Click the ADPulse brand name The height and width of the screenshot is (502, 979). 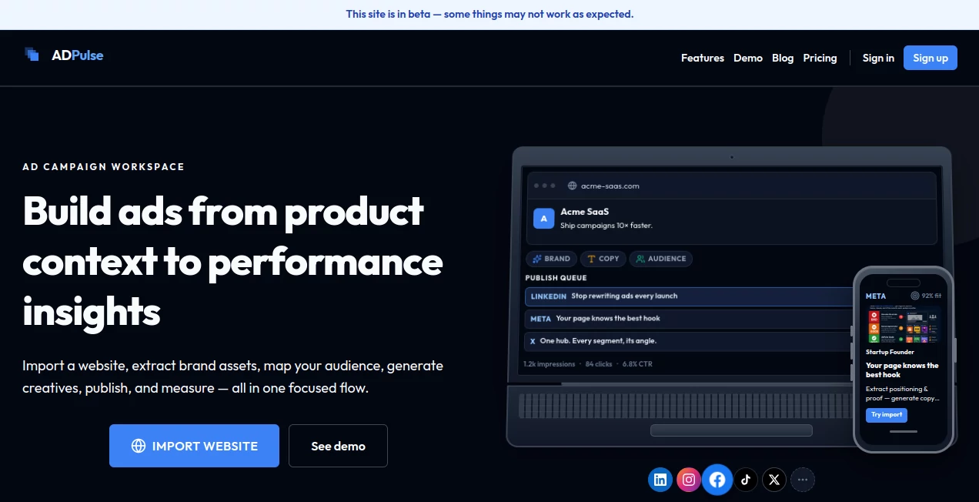78,55
